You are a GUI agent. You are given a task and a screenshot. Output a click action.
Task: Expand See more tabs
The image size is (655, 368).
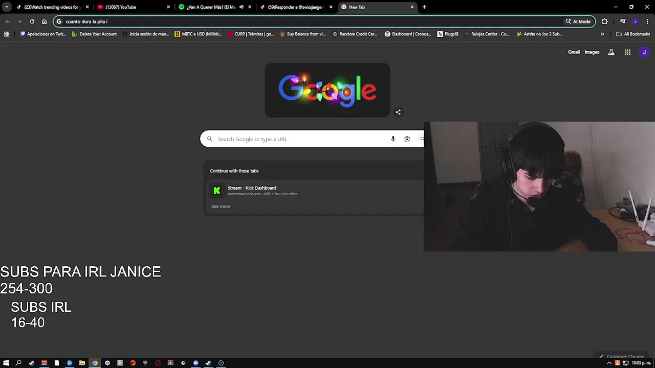221,206
